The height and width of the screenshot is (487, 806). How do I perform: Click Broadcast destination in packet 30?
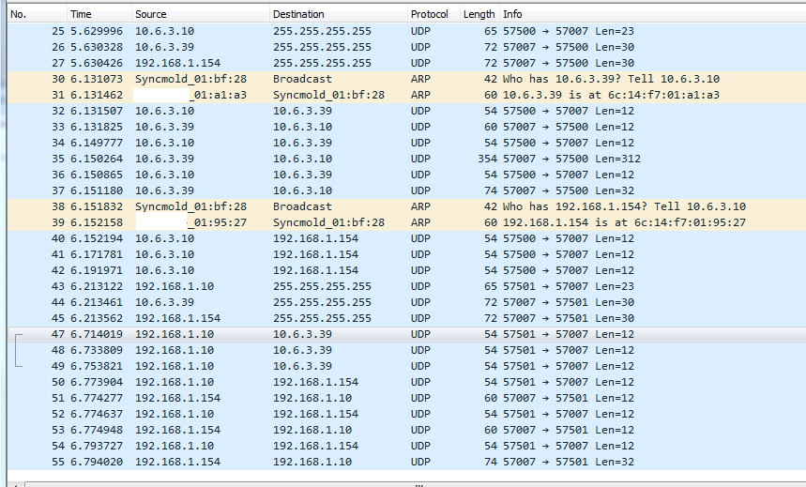[x=302, y=79]
